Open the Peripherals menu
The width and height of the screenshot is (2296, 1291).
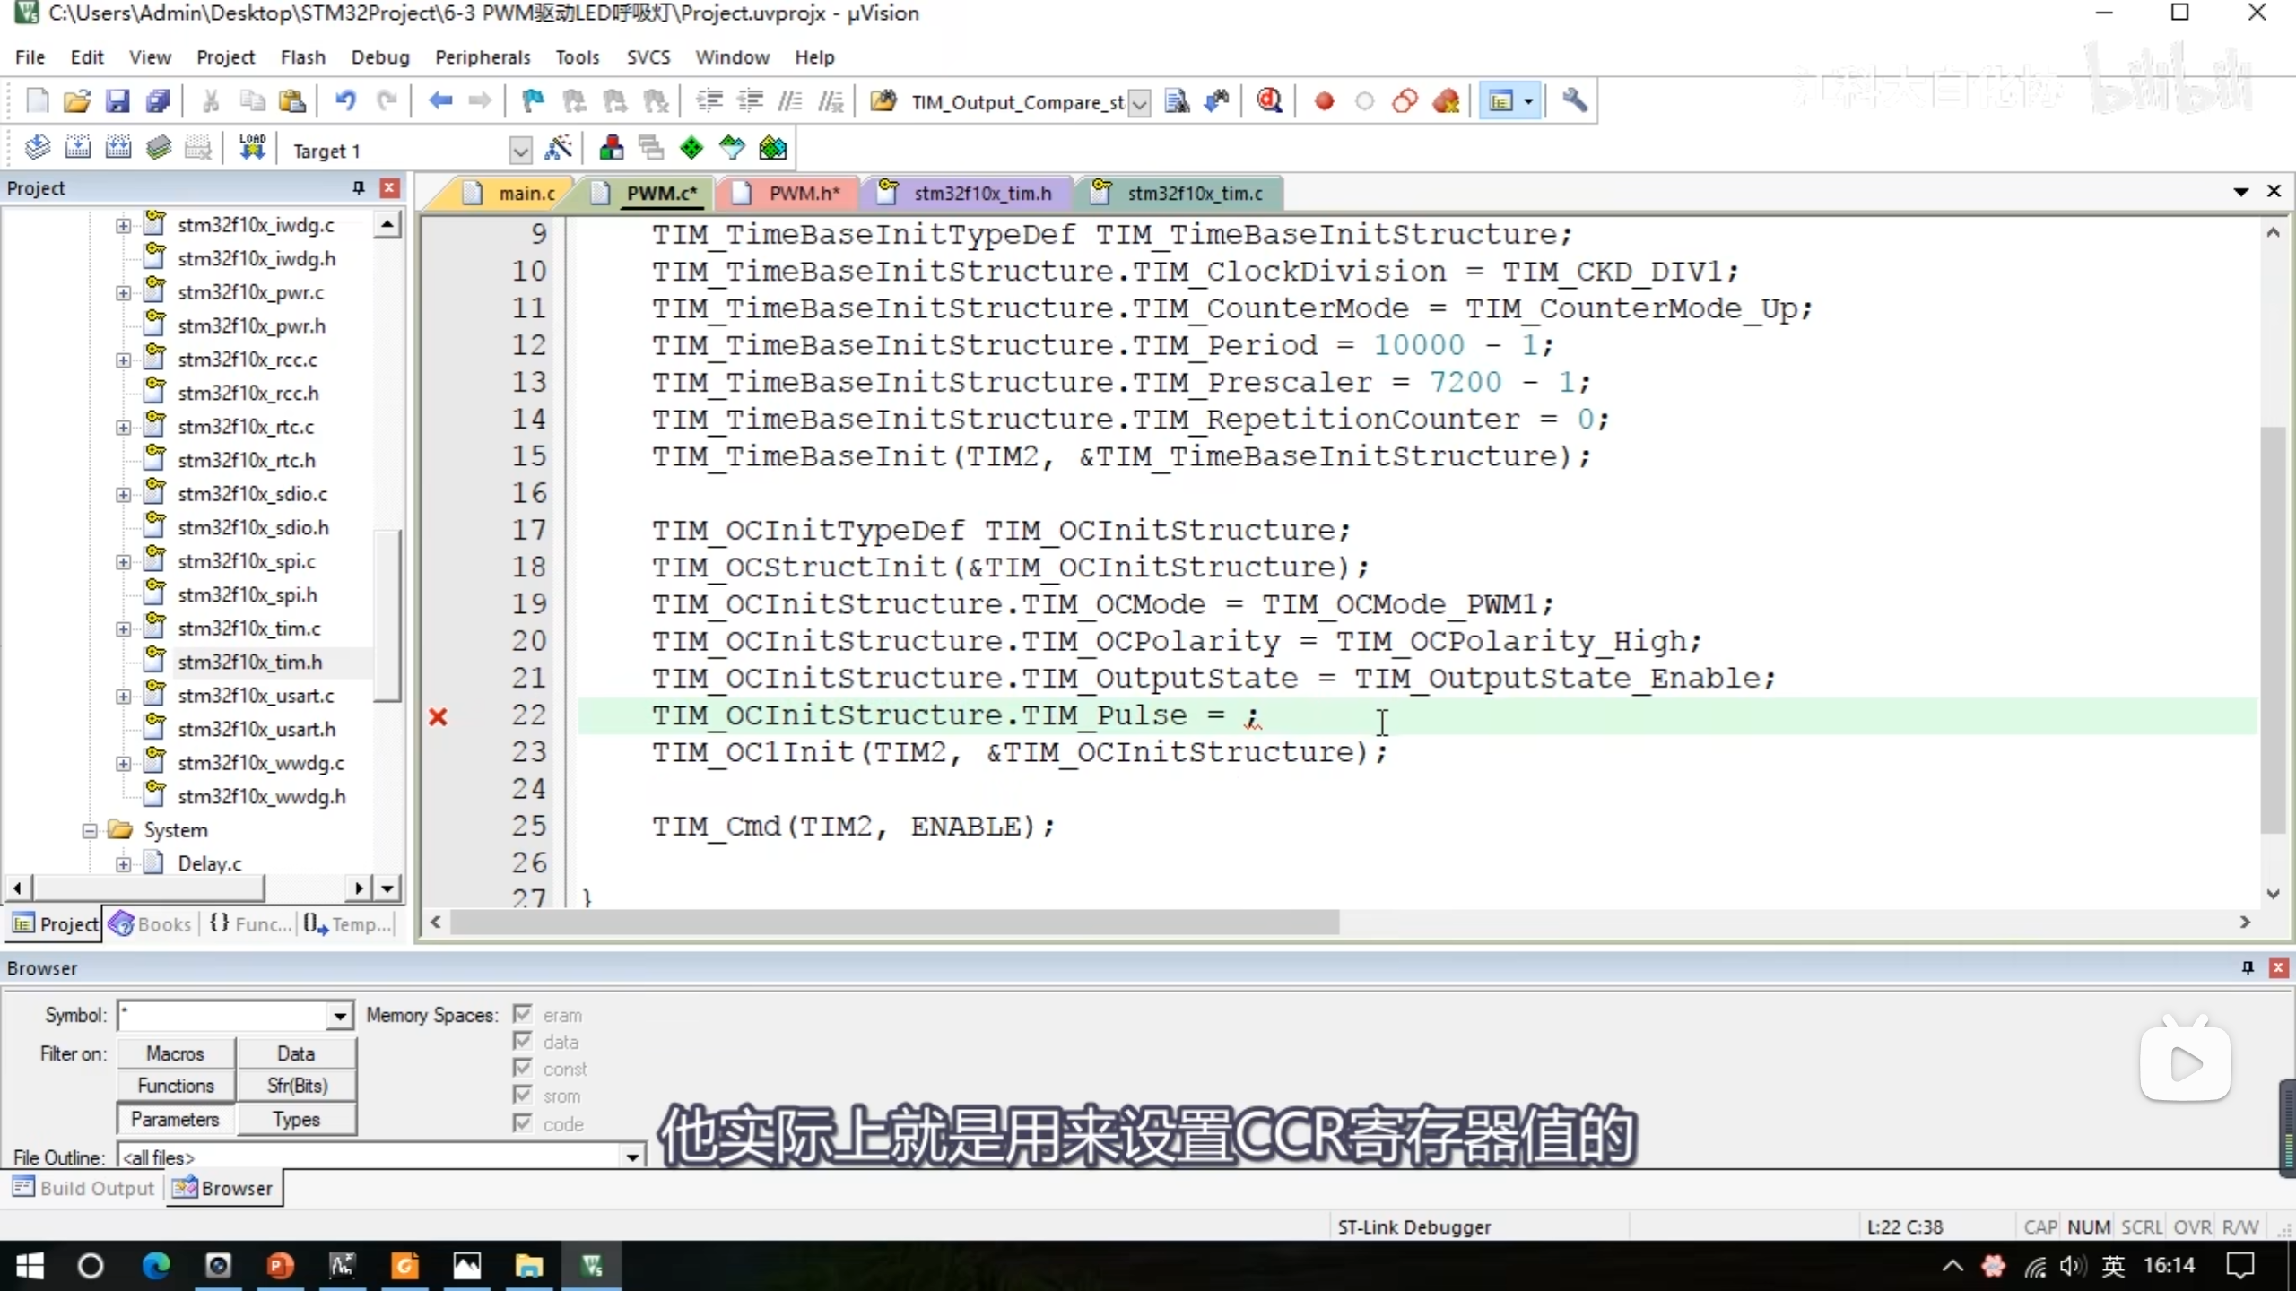pos(483,57)
